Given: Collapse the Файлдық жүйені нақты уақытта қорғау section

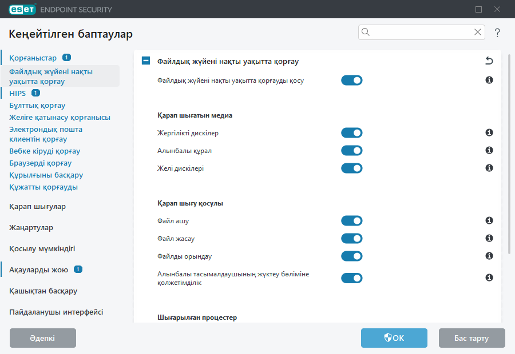Looking at the screenshot, I should coord(145,61).
